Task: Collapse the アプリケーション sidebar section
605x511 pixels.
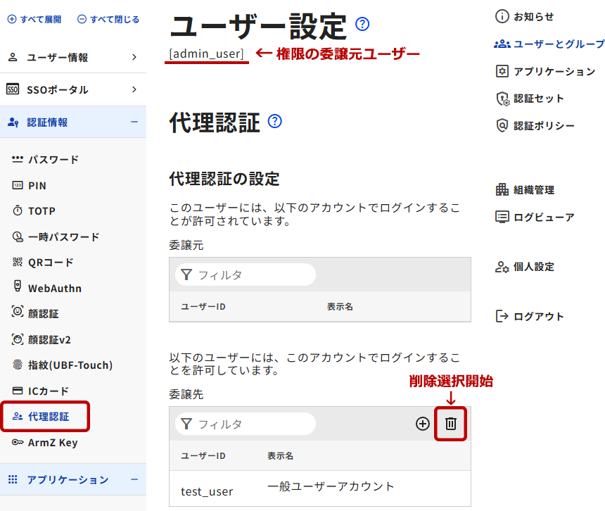Action: click(x=72, y=479)
